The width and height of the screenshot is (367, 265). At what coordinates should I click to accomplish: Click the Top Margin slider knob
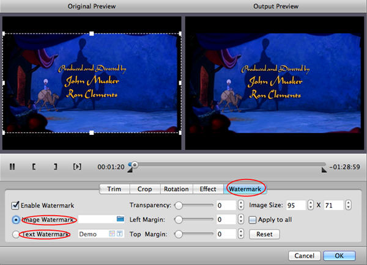[x=179, y=234]
